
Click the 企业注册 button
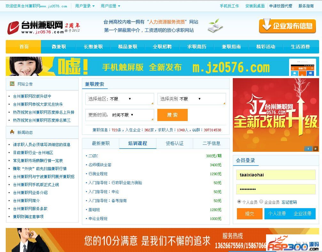(x=302, y=214)
